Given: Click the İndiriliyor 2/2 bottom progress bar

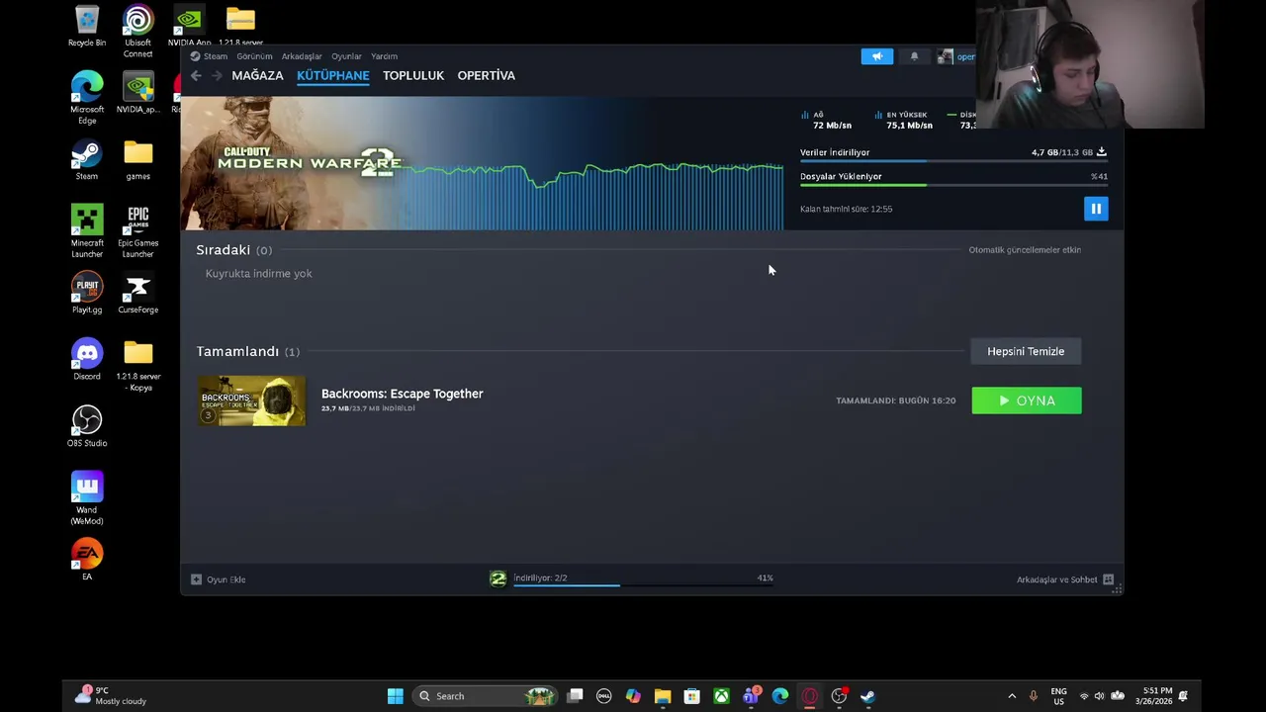Looking at the screenshot, I should (x=643, y=585).
